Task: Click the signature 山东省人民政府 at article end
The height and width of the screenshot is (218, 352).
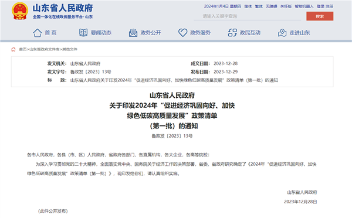Action: (x=302, y=192)
